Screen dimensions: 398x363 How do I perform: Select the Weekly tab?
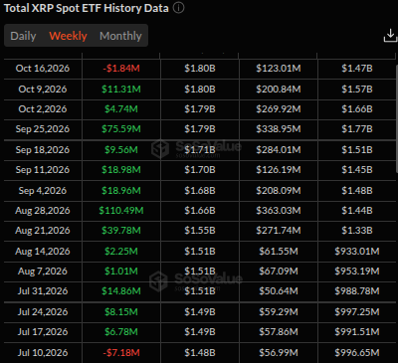(68, 36)
